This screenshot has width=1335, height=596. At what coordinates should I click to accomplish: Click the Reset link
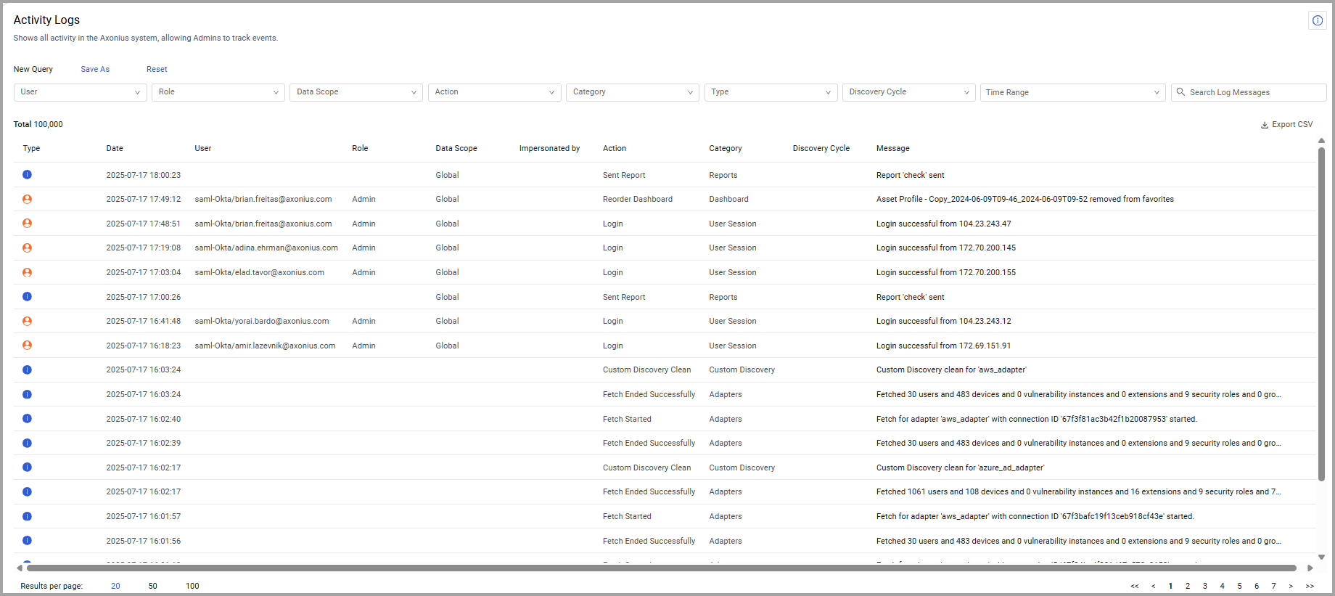(157, 69)
